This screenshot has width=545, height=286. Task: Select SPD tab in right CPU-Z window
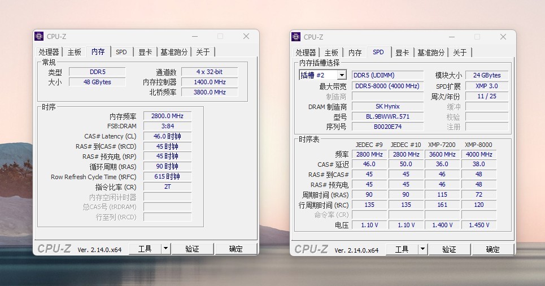coord(378,52)
